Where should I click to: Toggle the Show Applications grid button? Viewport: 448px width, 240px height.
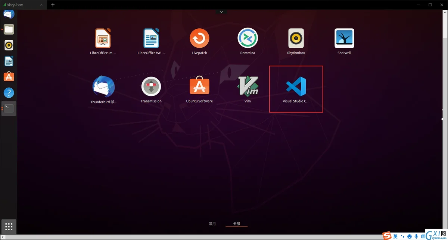[9, 227]
